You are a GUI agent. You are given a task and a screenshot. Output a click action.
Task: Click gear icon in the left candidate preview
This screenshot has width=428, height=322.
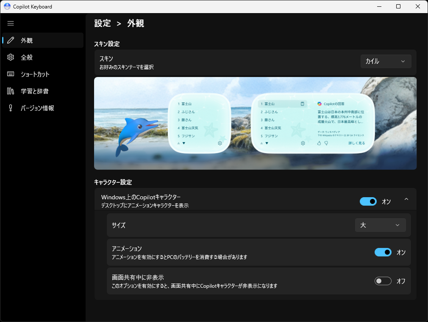click(x=220, y=143)
